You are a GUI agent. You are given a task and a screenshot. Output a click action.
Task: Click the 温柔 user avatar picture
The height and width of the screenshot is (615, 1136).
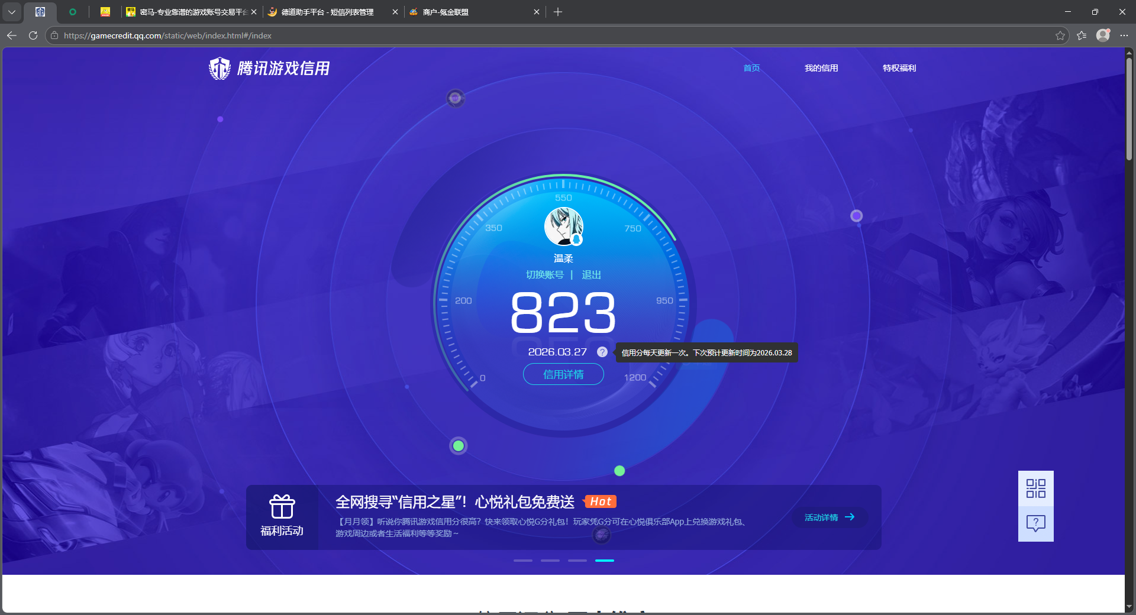563,228
